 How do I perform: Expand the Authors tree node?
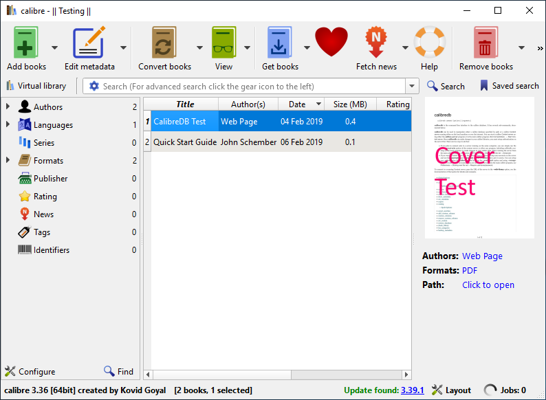coord(8,107)
